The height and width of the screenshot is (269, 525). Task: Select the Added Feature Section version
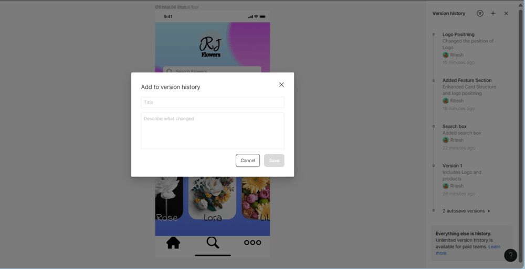469,94
